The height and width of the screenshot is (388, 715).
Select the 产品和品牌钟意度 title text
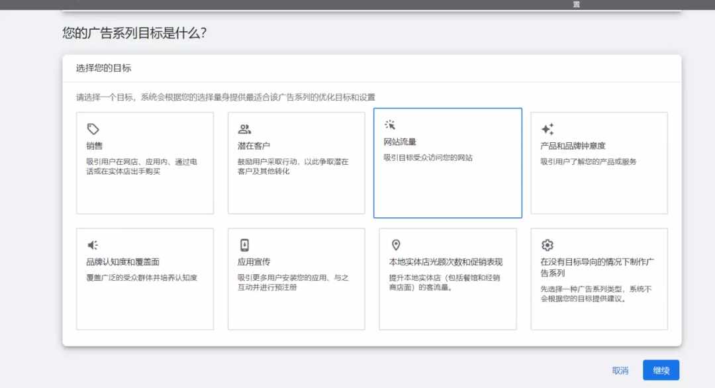(573, 146)
